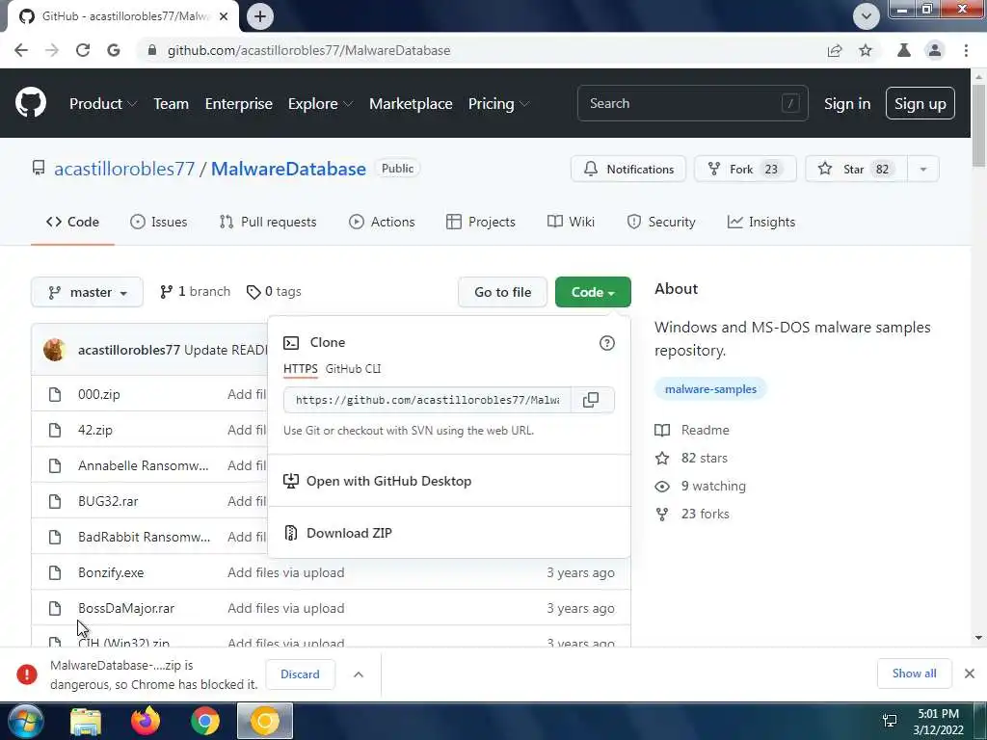Click the Go to file button
The height and width of the screenshot is (740, 987).
pyautogui.click(x=502, y=293)
